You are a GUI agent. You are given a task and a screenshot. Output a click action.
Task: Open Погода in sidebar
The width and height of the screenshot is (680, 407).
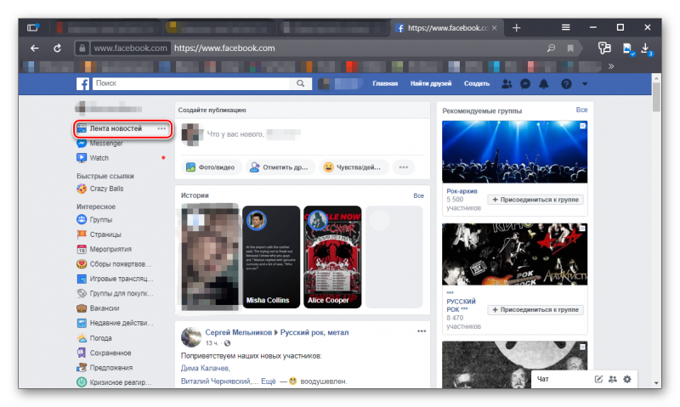(x=94, y=338)
